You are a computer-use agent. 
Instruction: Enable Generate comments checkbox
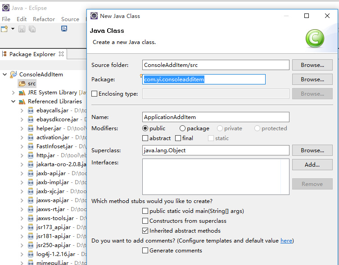145,250
